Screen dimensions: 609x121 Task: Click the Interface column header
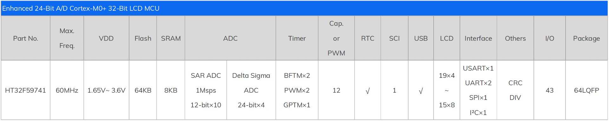click(478, 38)
